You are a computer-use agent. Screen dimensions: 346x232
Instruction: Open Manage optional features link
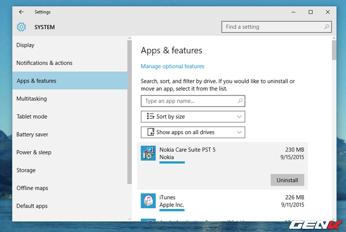[172, 66]
